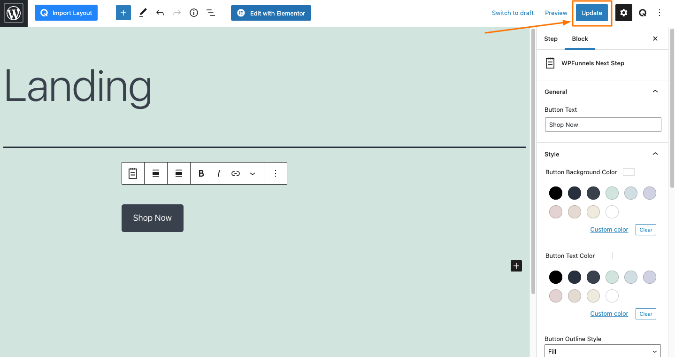Click the Redo arrow icon
This screenshot has width=675, height=357.
click(x=177, y=13)
